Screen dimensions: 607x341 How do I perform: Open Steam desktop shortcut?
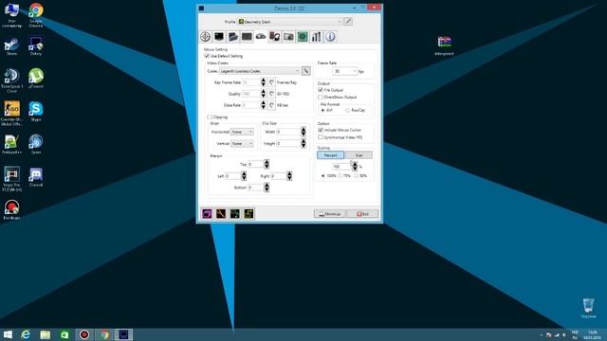point(11,46)
